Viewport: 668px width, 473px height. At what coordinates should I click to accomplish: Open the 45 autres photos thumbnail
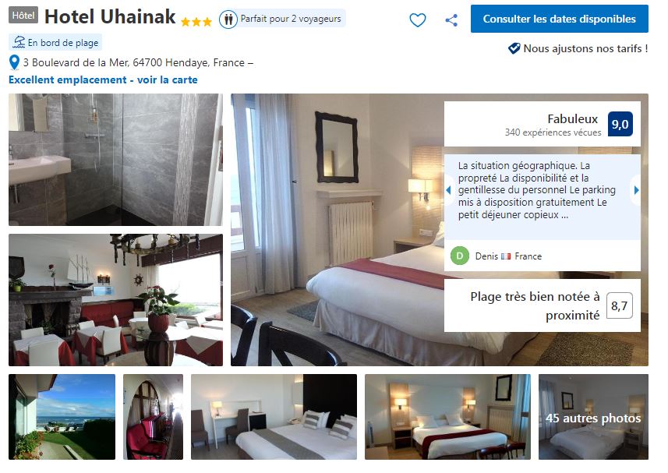click(593, 417)
